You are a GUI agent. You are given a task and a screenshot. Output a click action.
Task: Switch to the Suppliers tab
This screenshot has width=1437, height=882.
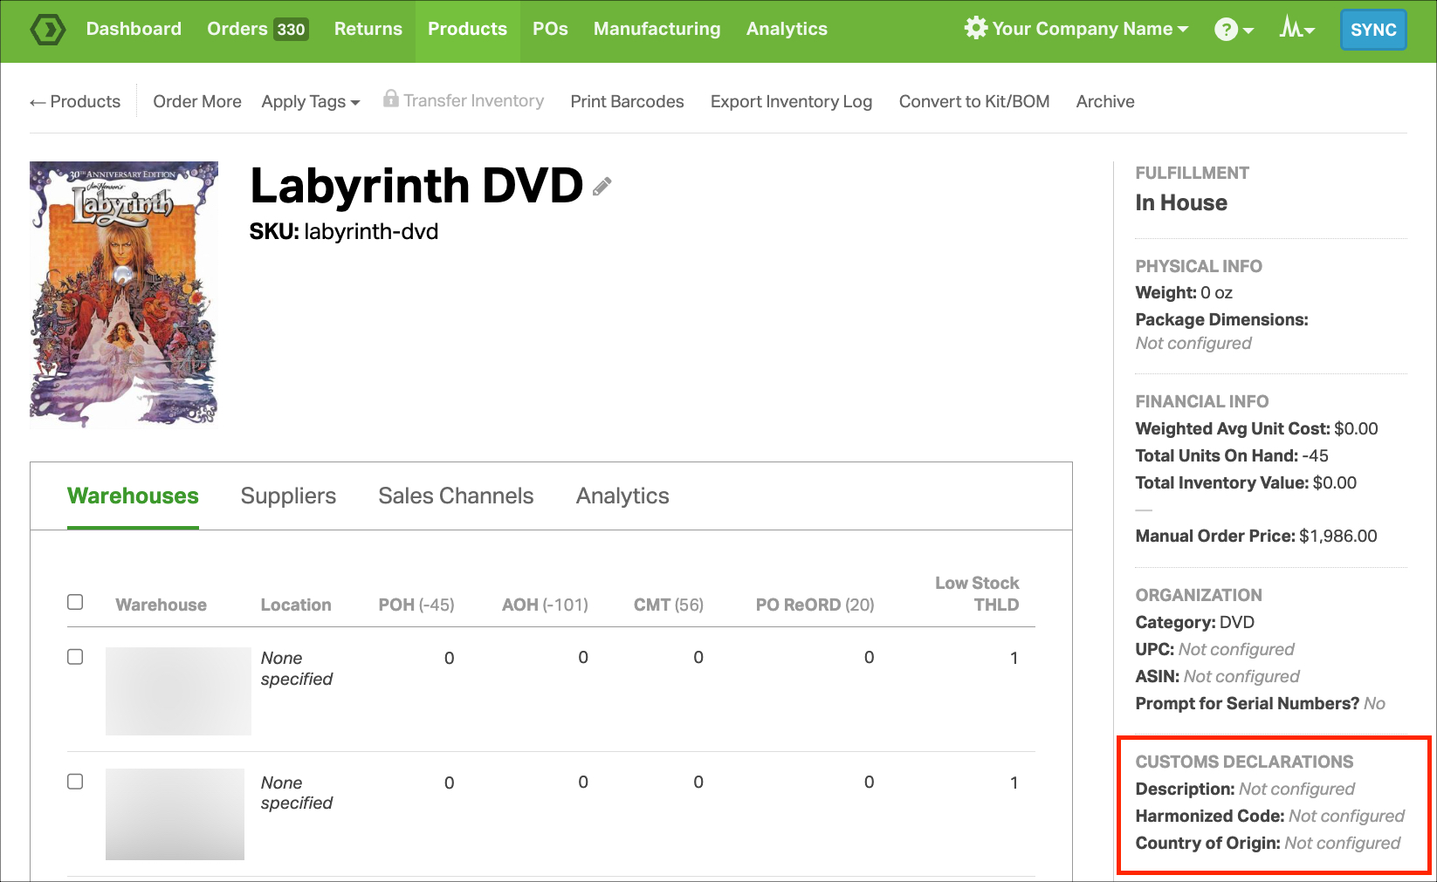click(x=288, y=496)
